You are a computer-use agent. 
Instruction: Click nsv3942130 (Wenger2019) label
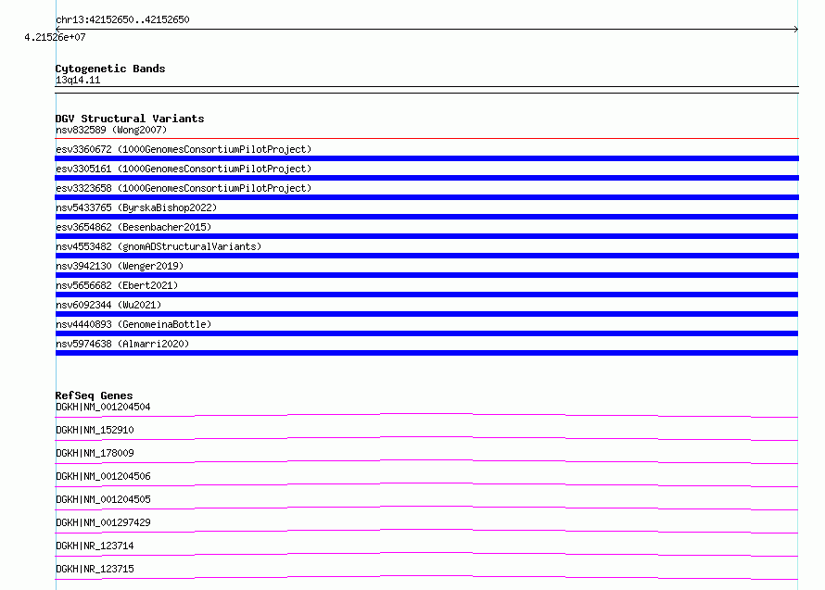(120, 266)
